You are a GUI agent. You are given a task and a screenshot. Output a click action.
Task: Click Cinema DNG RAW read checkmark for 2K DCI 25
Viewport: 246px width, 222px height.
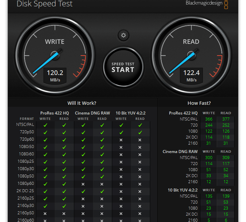click(x=102, y=191)
